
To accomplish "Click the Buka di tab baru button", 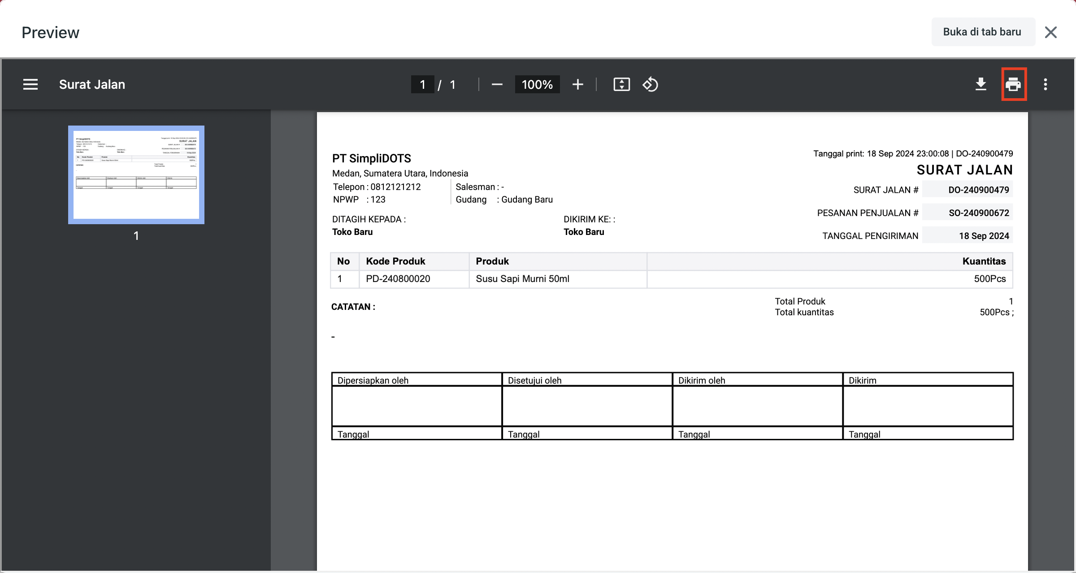I will point(982,32).
